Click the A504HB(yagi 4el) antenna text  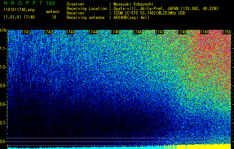131,18
